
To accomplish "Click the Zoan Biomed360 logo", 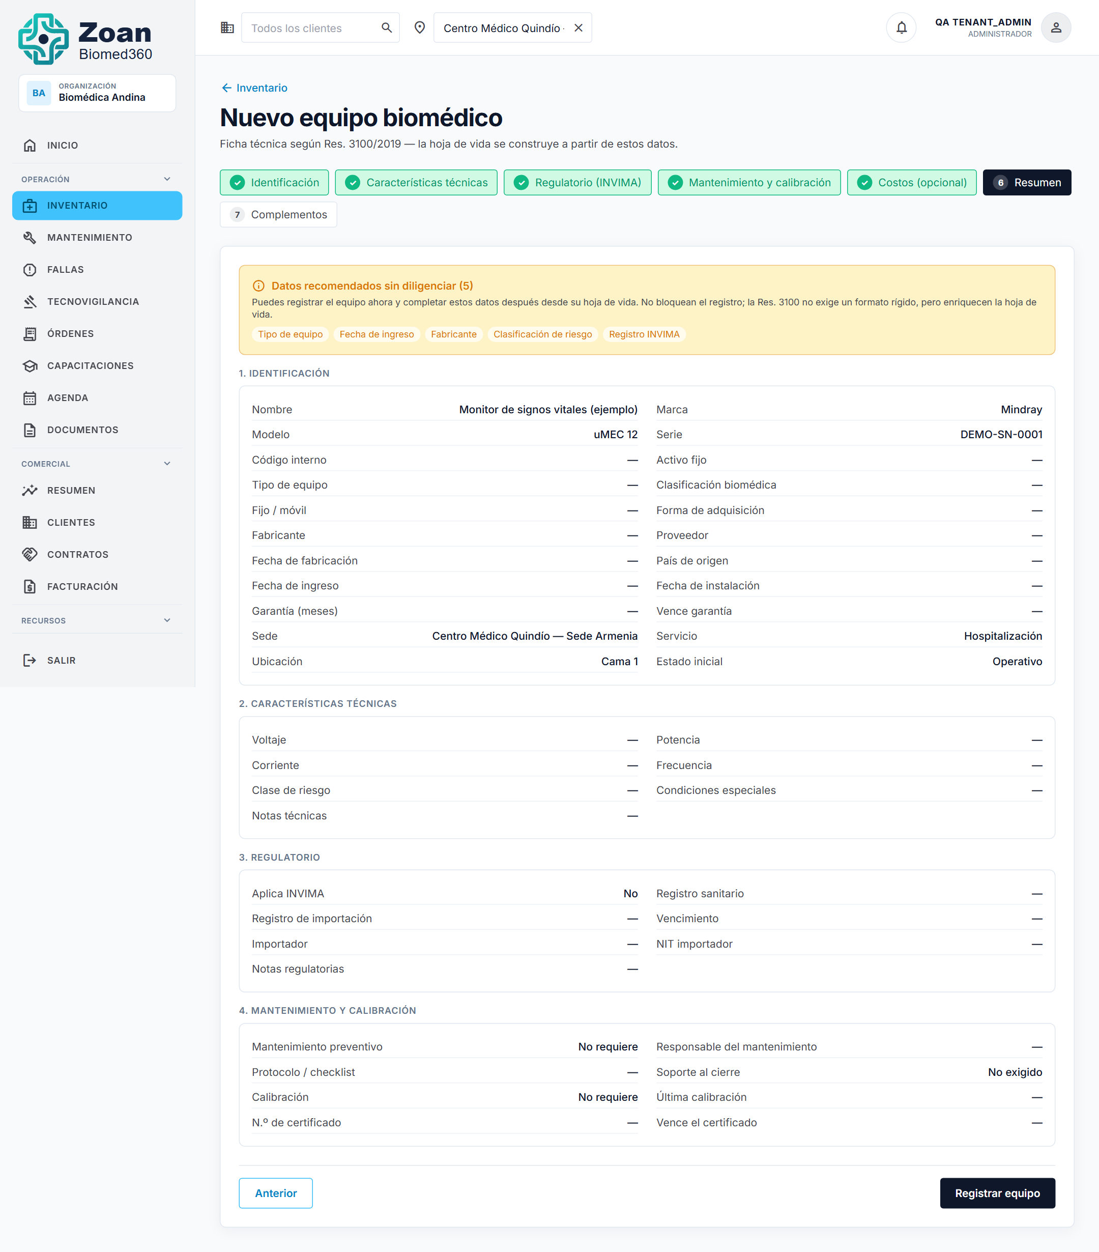I will [x=85, y=39].
